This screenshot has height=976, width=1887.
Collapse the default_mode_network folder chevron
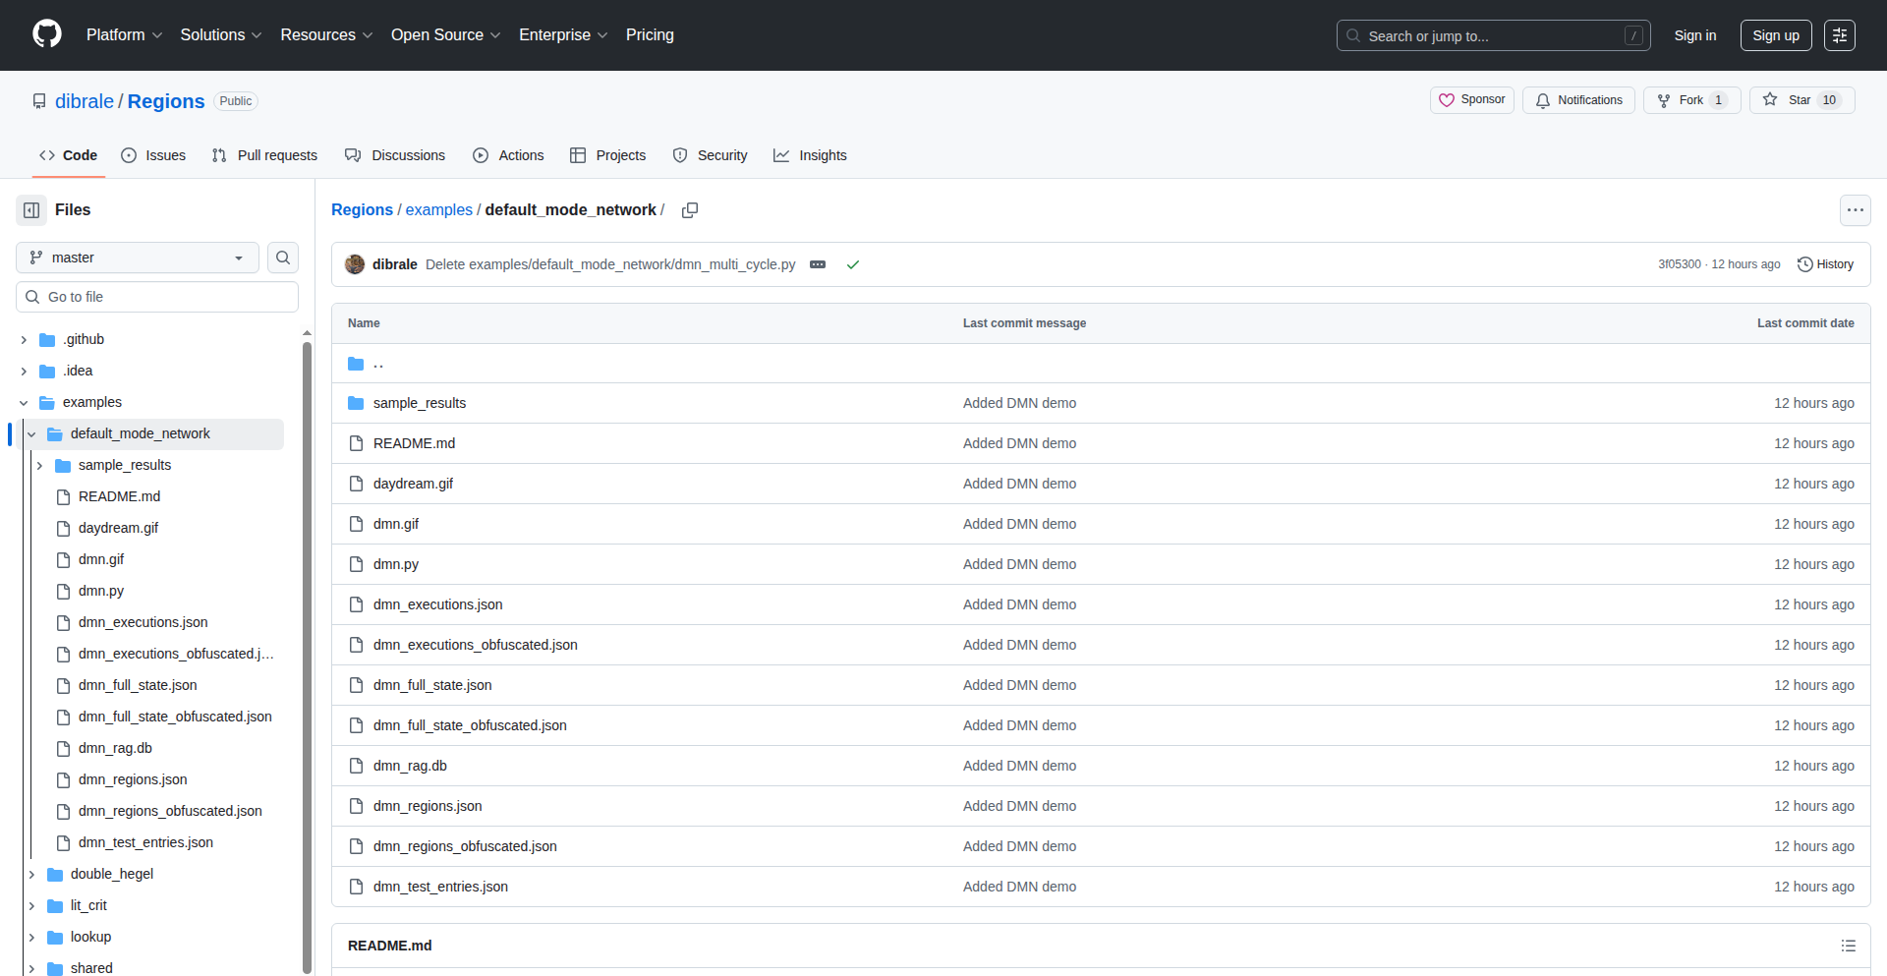tap(31, 434)
